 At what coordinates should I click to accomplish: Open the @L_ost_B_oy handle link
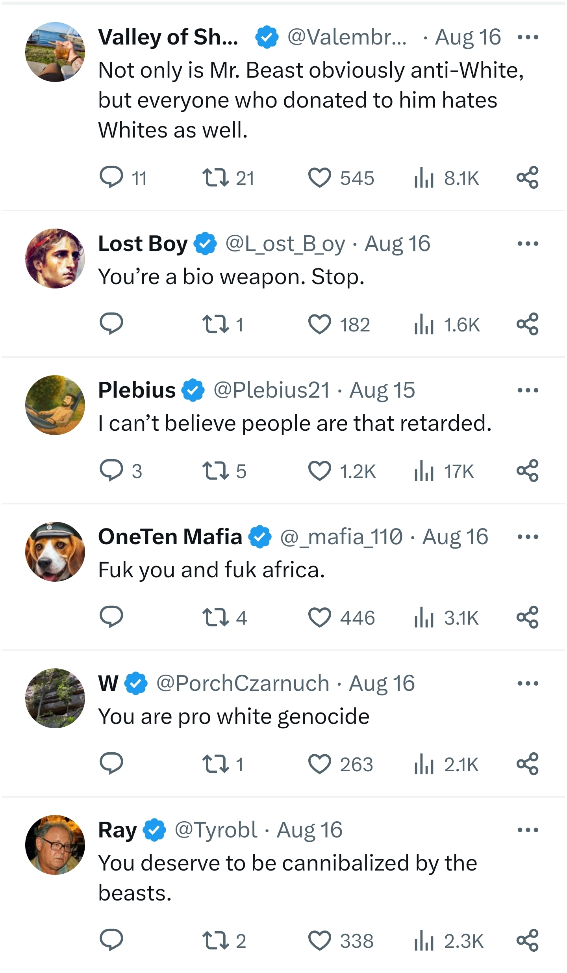pos(285,244)
